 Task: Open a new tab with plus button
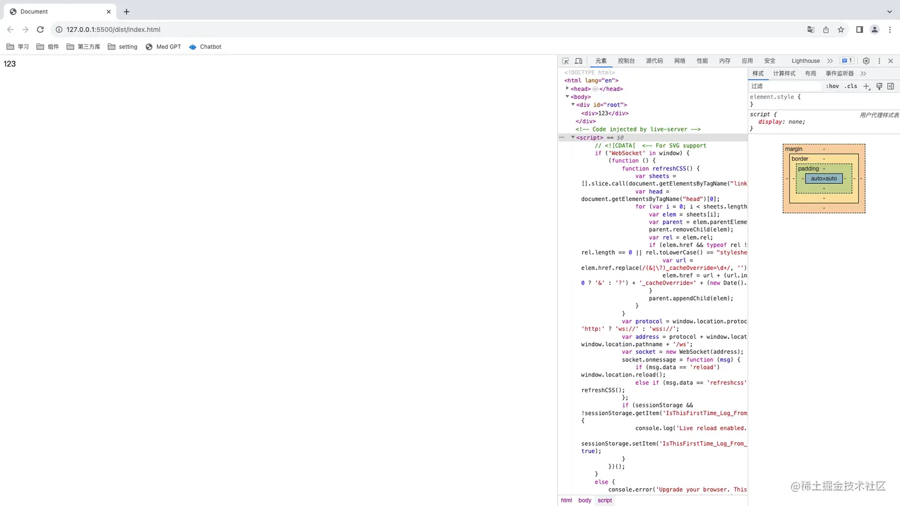pyautogui.click(x=126, y=11)
